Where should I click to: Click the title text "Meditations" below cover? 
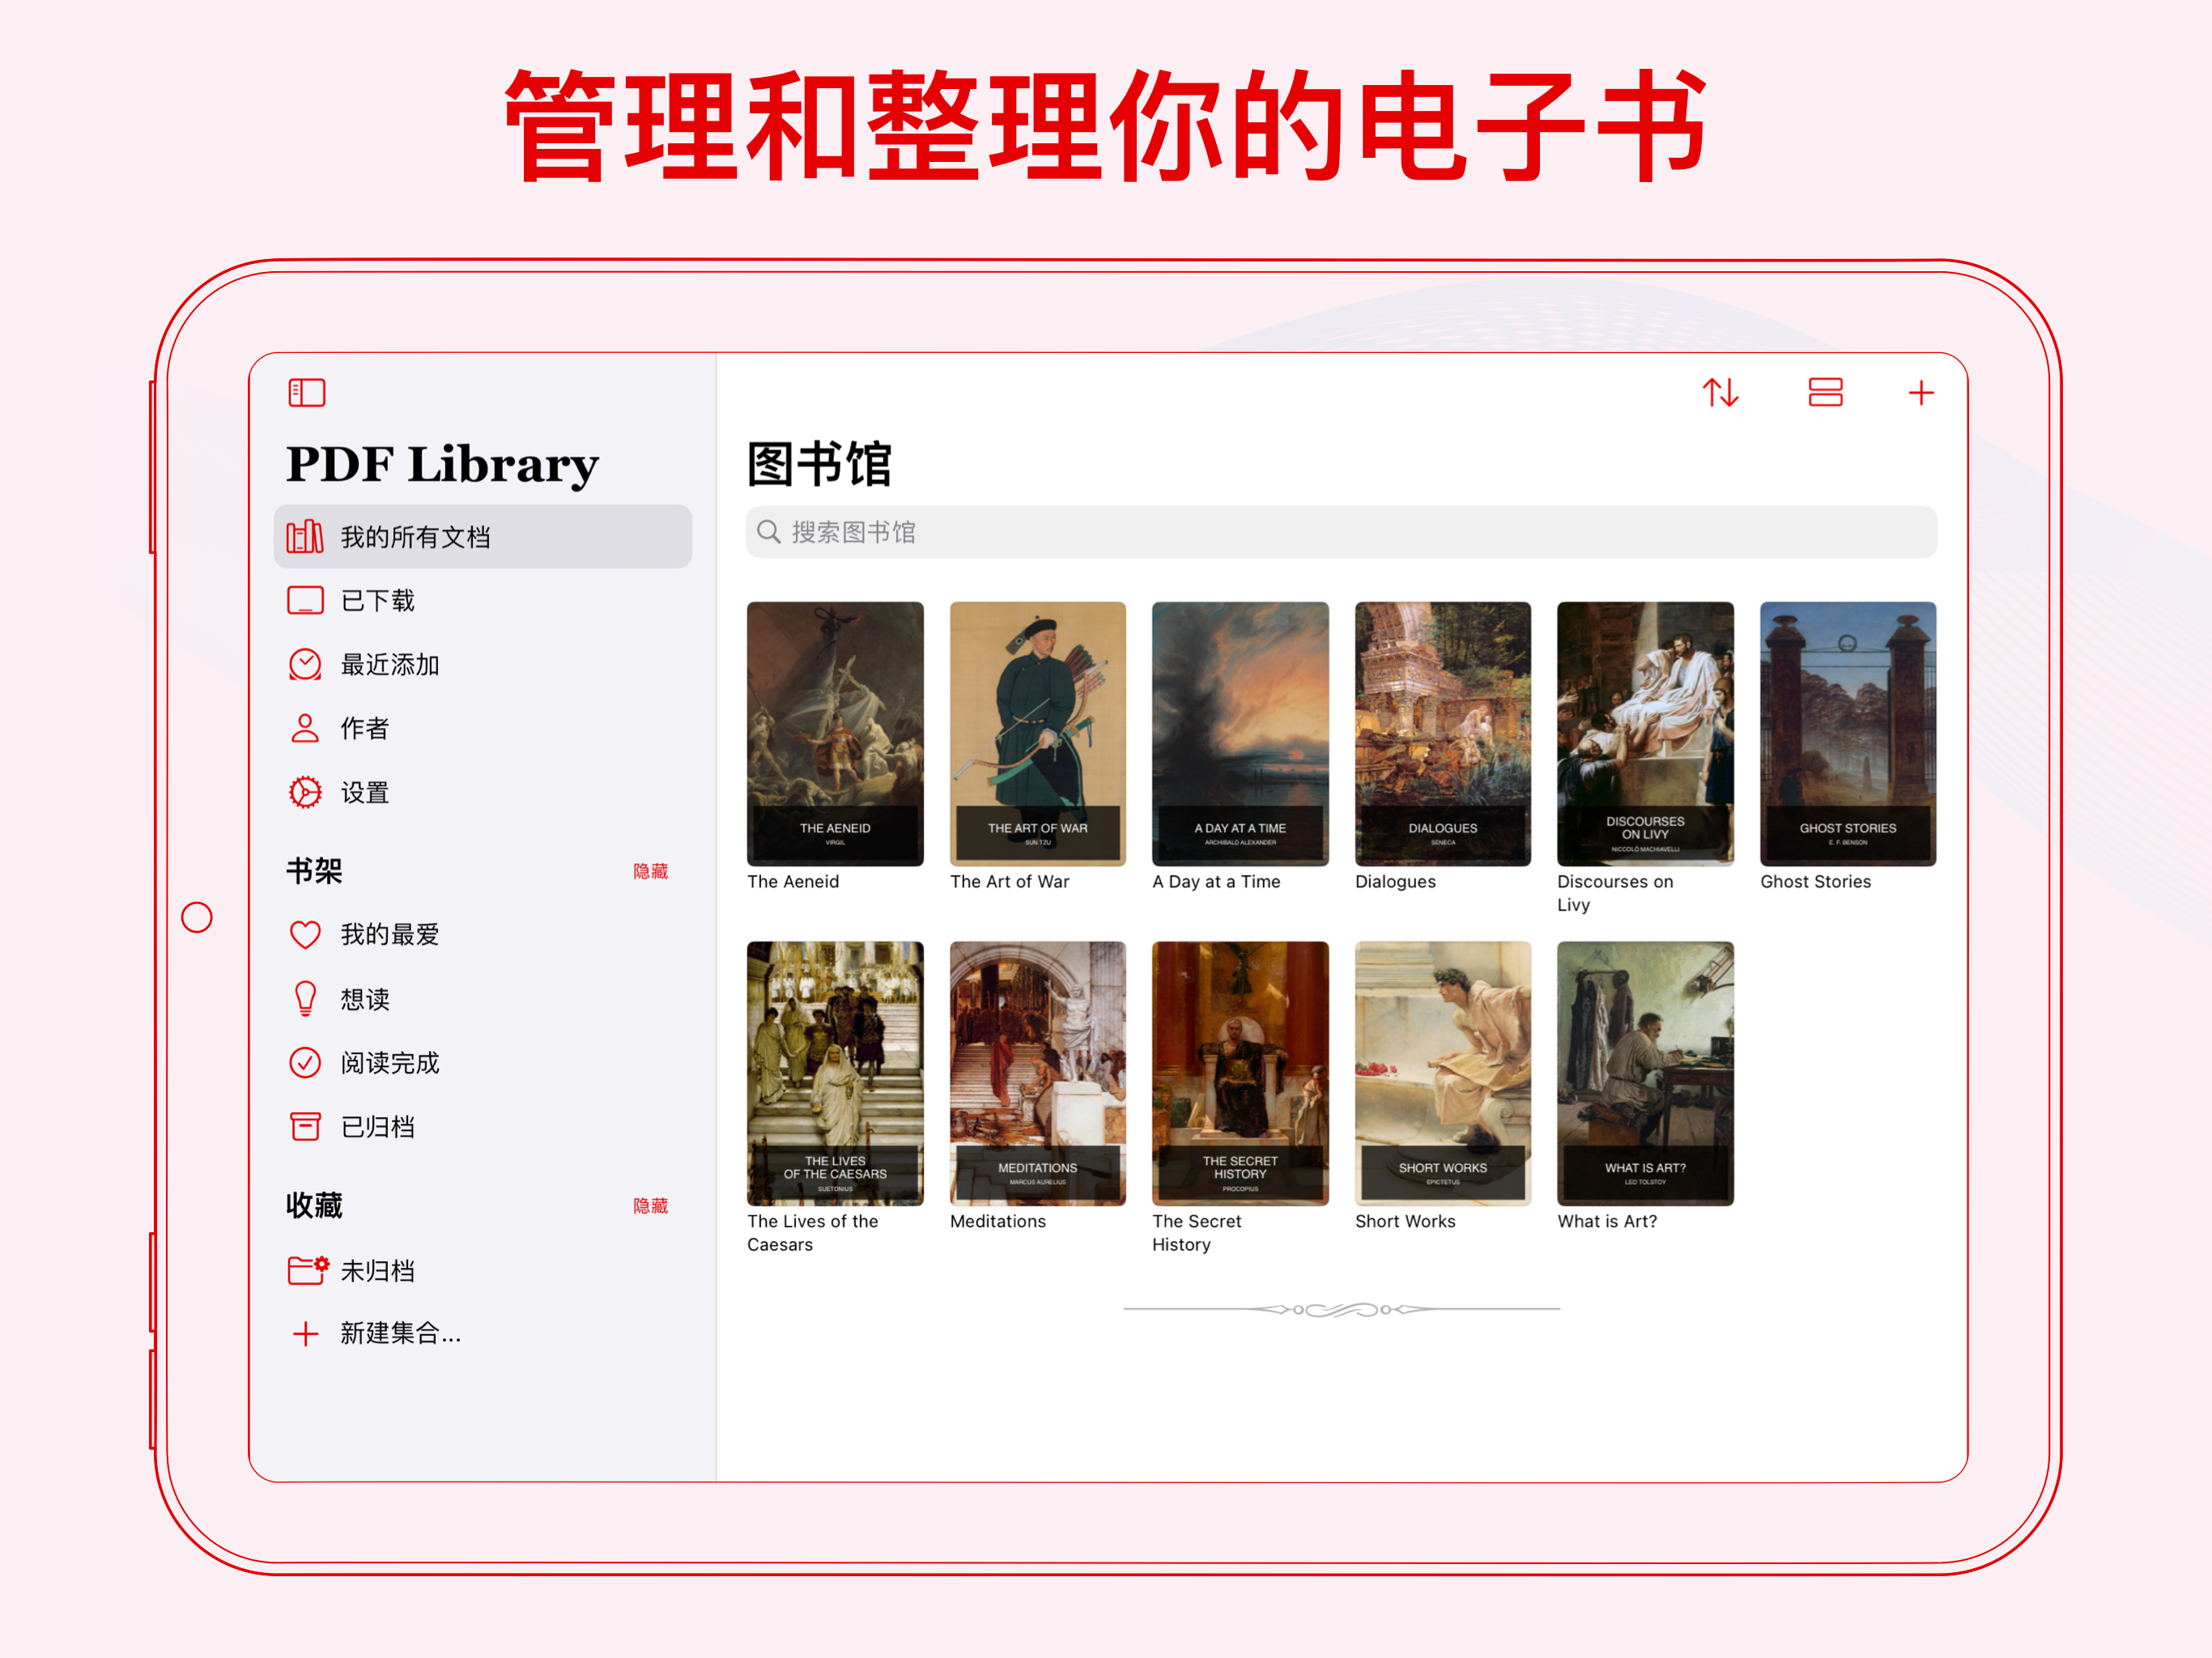[x=998, y=1221]
